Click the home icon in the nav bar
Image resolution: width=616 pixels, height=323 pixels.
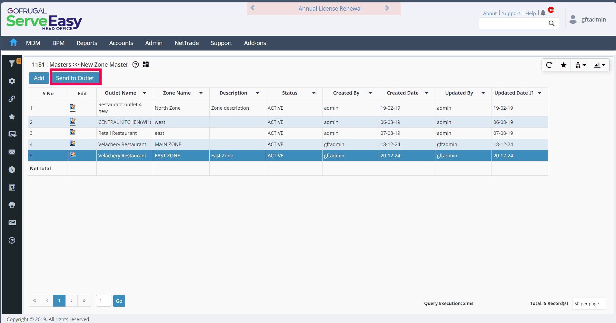click(x=14, y=42)
